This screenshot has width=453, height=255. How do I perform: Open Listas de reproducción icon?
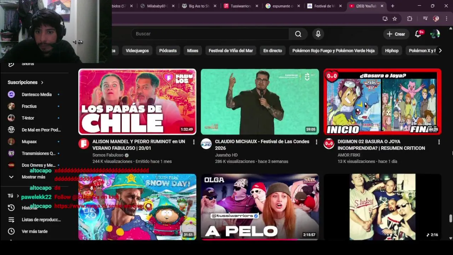[11, 220]
